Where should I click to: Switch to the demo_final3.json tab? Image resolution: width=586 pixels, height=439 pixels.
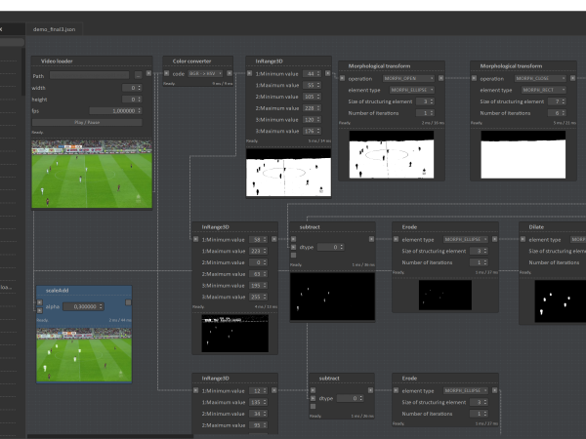point(53,30)
